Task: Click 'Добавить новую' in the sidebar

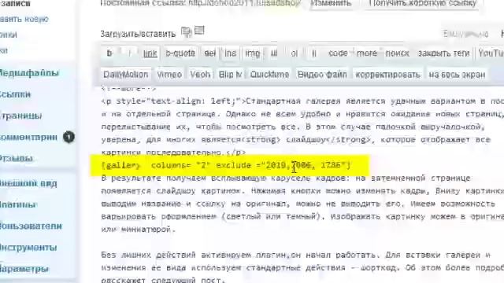Action: [x=24, y=19]
